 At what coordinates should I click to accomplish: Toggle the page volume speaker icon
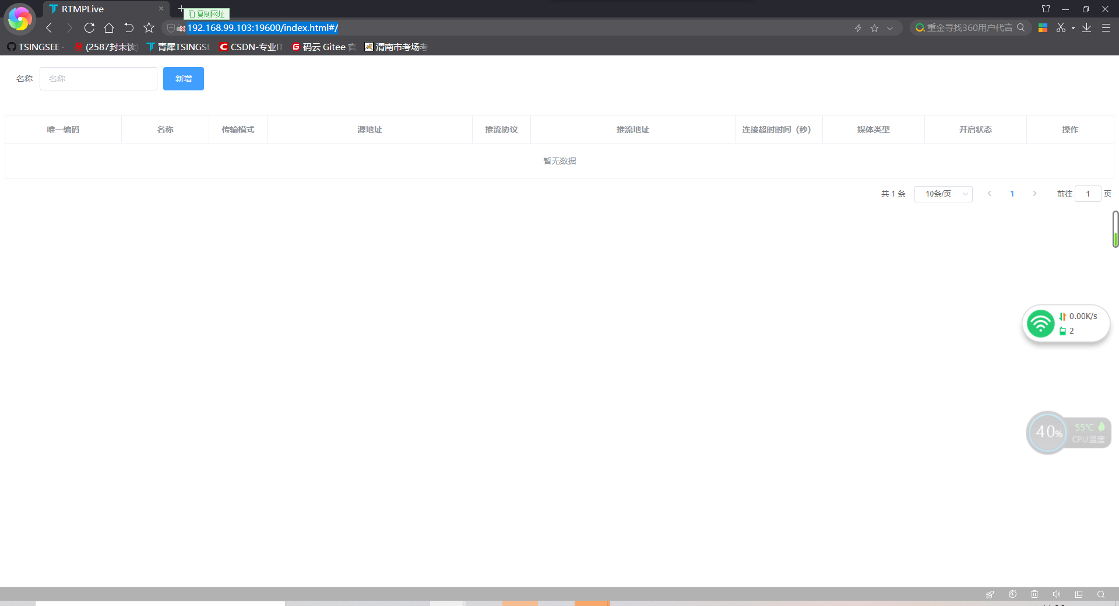pyautogui.click(x=1057, y=594)
